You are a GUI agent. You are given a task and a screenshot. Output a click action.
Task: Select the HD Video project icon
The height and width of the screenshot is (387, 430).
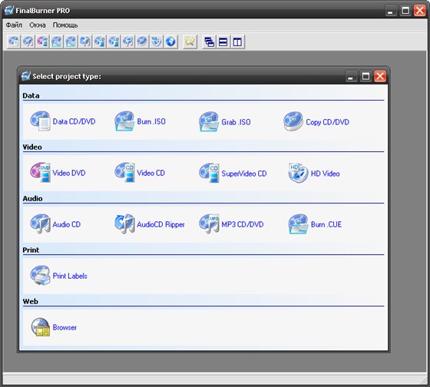pyautogui.click(x=299, y=173)
